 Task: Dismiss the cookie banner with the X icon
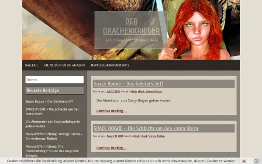coord(256,161)
